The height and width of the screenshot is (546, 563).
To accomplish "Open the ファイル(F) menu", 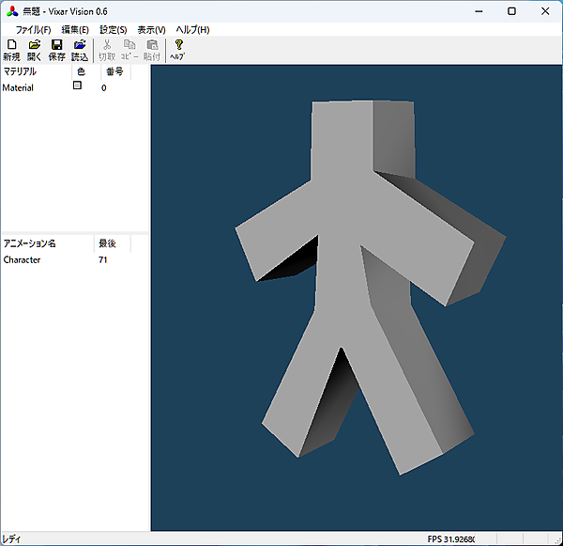I will click(33, 29).
